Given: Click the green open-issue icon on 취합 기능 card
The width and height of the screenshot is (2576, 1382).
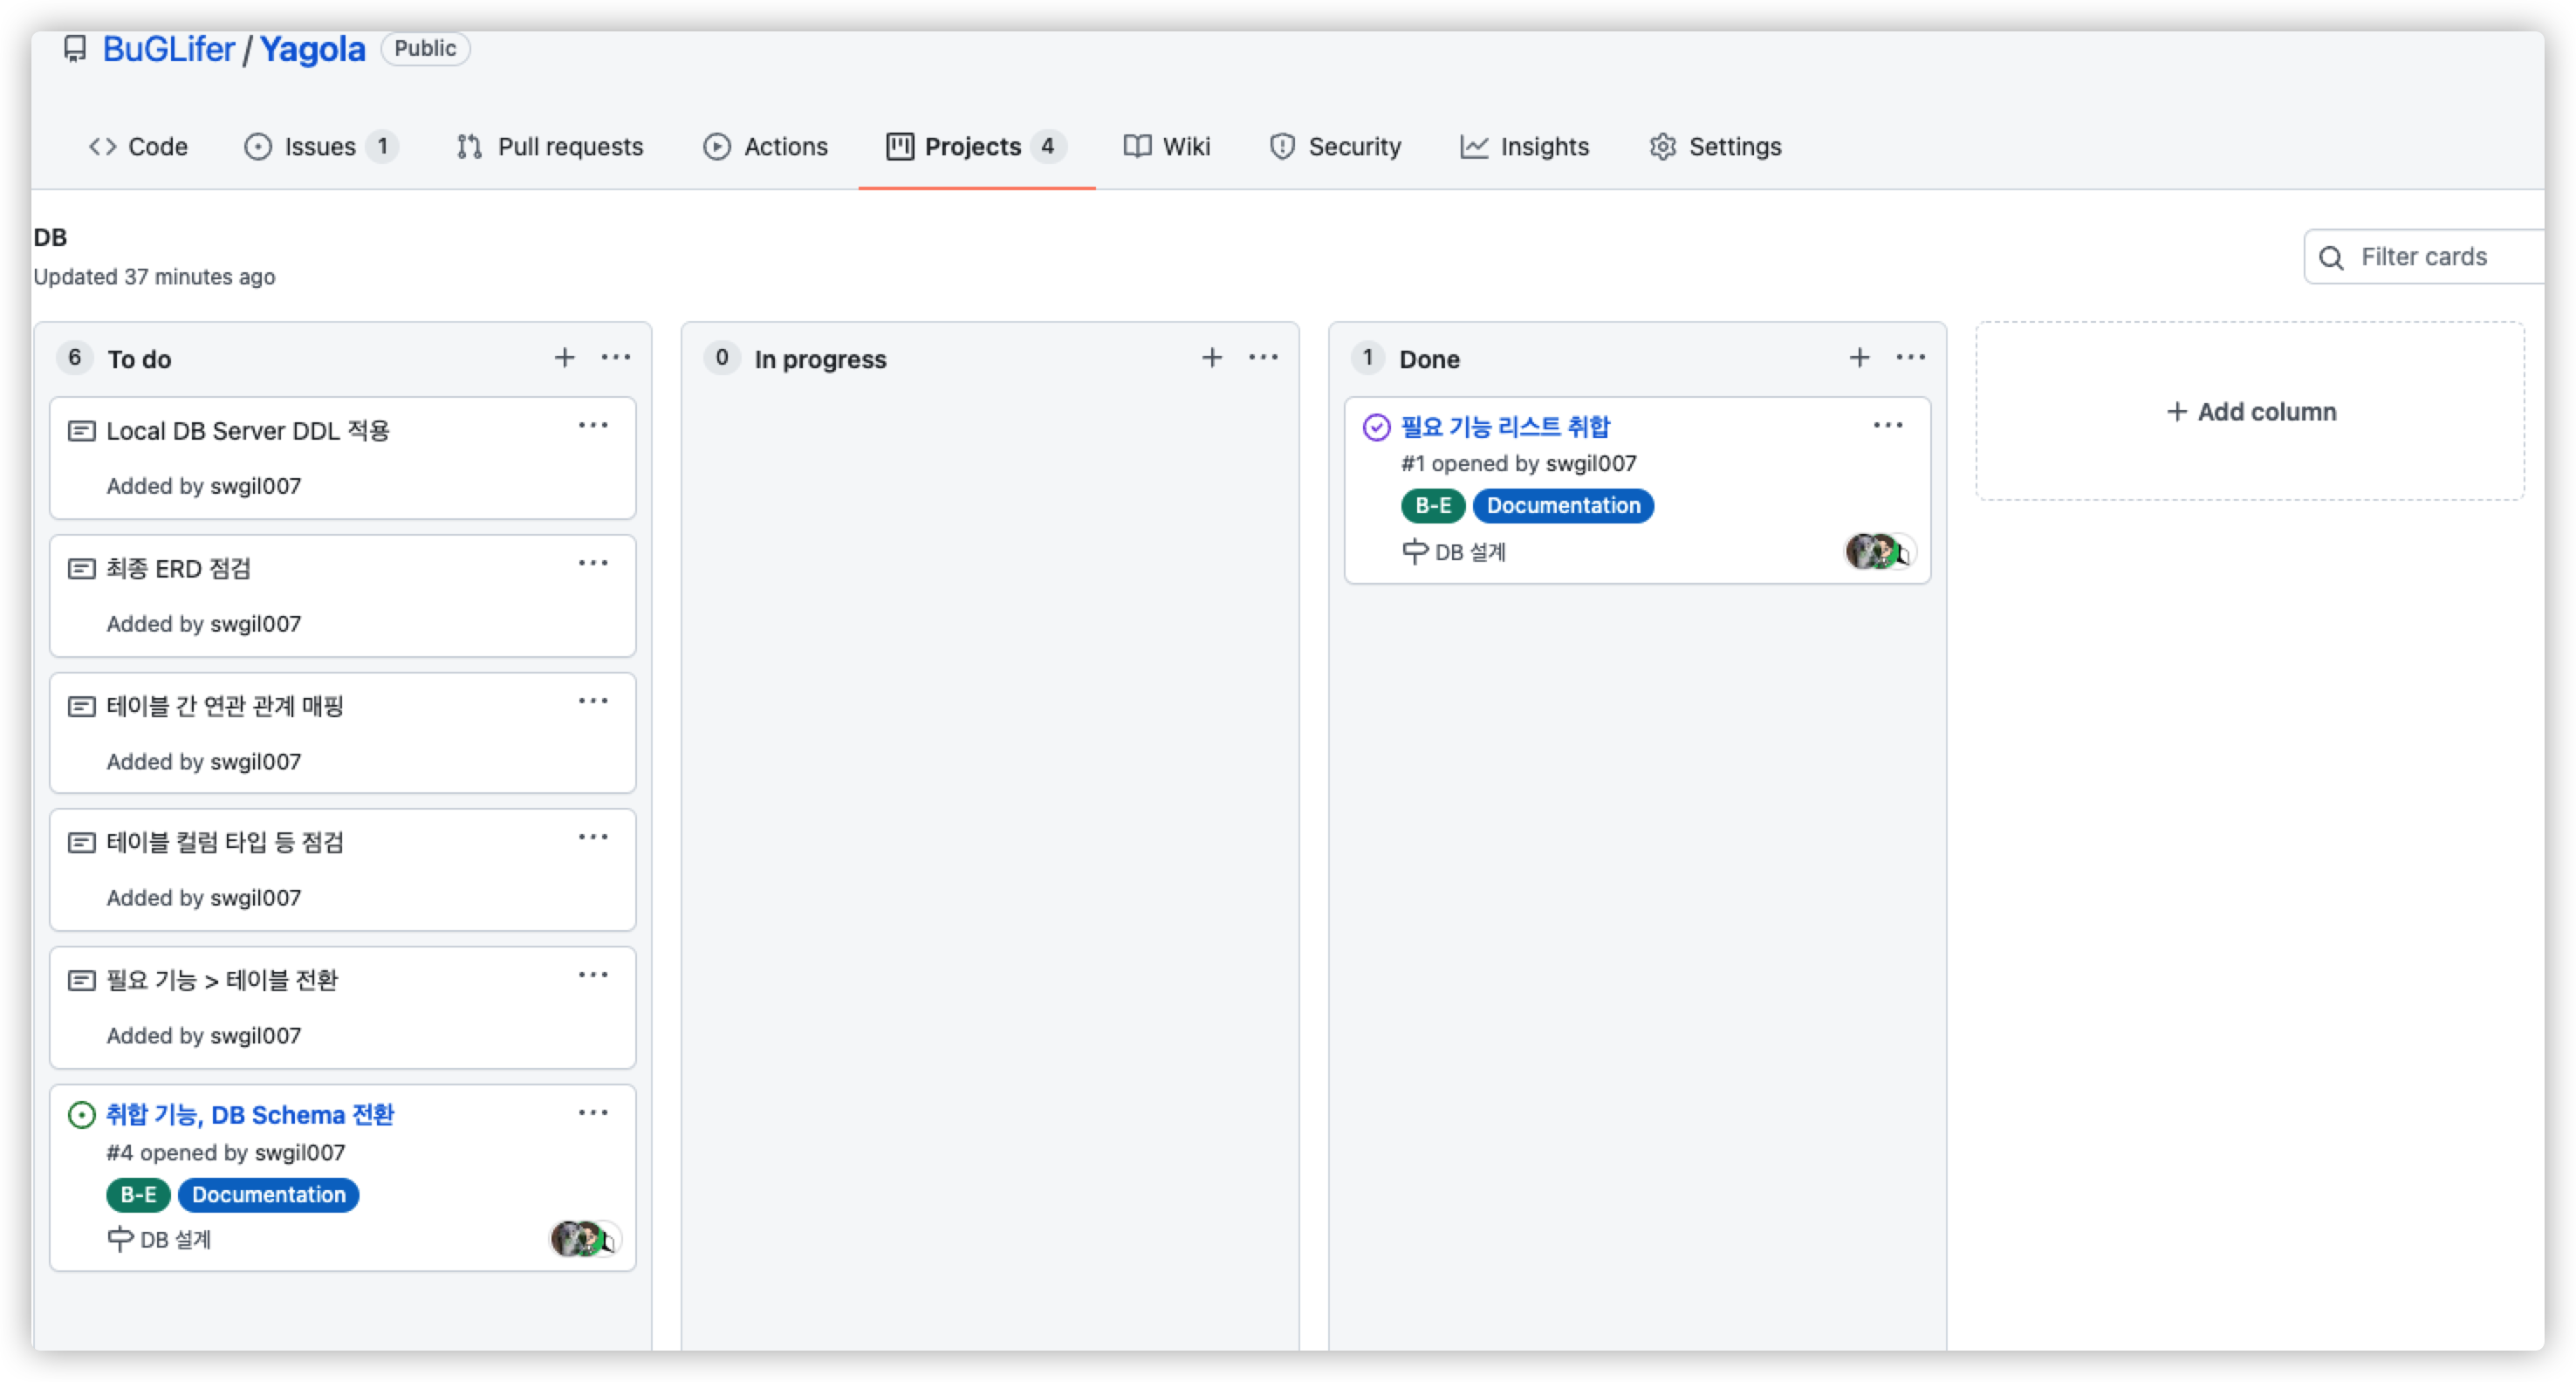Looking at the screenshot, I should (81, 1114).
